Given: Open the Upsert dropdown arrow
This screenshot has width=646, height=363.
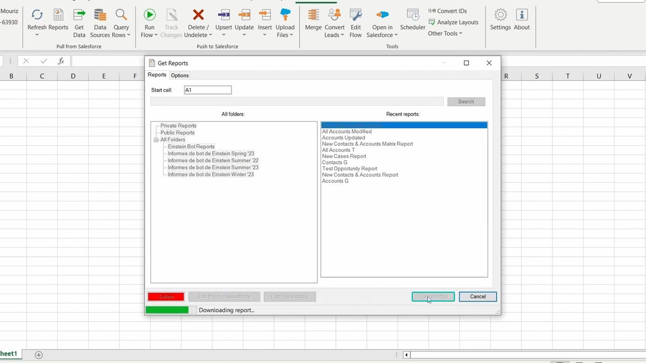Looking at the screenshot, I should (x=224, y=36).
